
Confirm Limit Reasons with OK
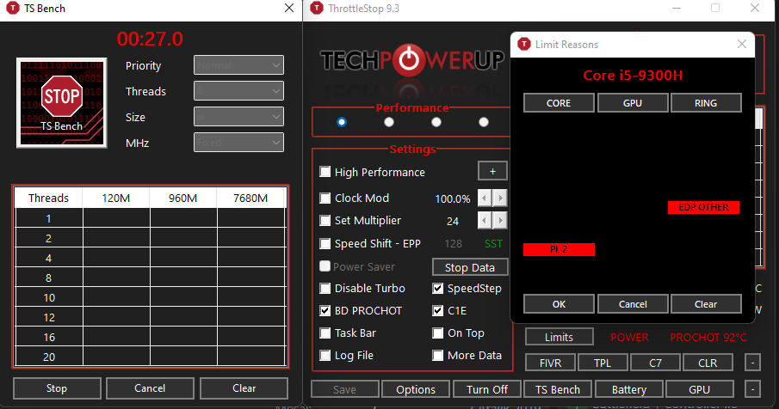559,304
